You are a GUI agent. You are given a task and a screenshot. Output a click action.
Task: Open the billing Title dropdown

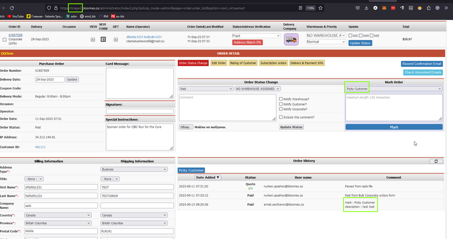click(34, 179)
